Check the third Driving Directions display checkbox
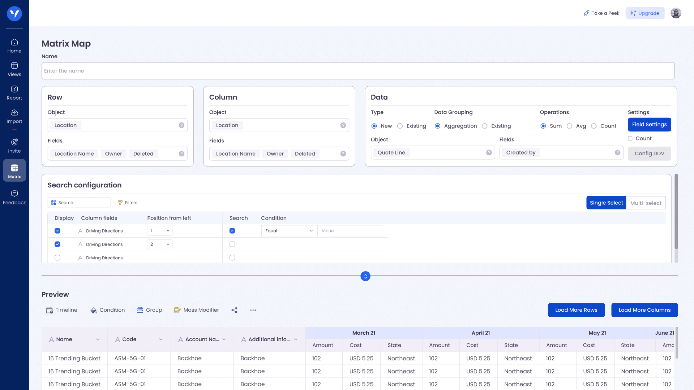Viewport: 694px width, 390px height. [x=57, y=258]
